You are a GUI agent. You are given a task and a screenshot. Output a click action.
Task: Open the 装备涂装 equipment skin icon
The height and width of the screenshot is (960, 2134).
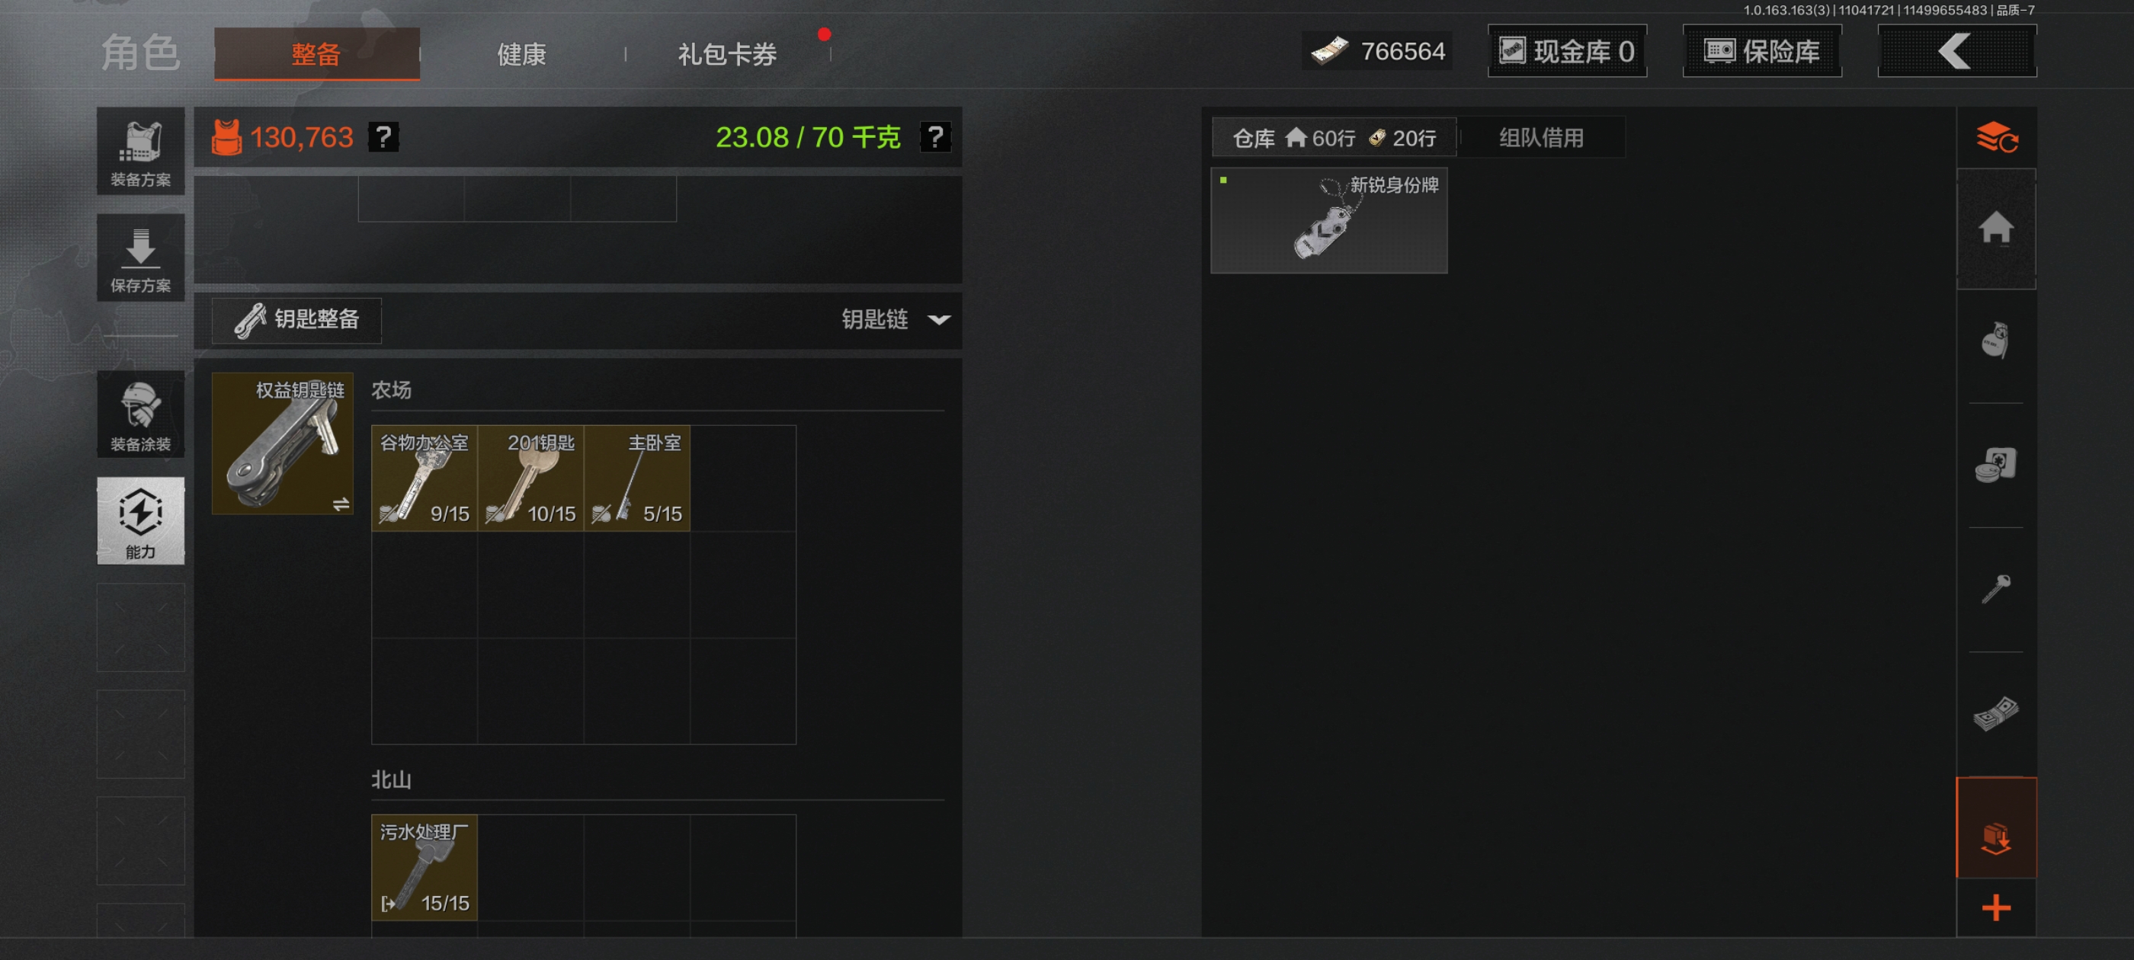pyautogui.click(x=141, y=414)
